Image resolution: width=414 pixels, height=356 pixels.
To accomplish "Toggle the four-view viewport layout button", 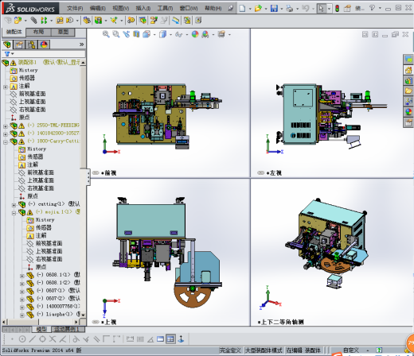I will click(170, 339).
